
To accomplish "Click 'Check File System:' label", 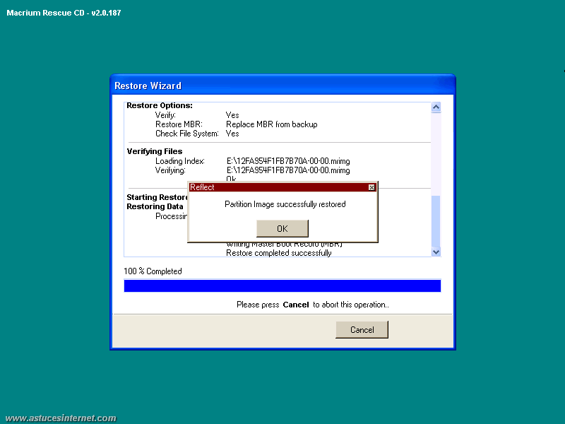I will pos(187,134).
